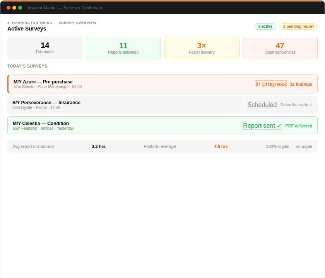
Task: Click the '32 findings' label
Action: pyautogui.click(x=301, y=84)
